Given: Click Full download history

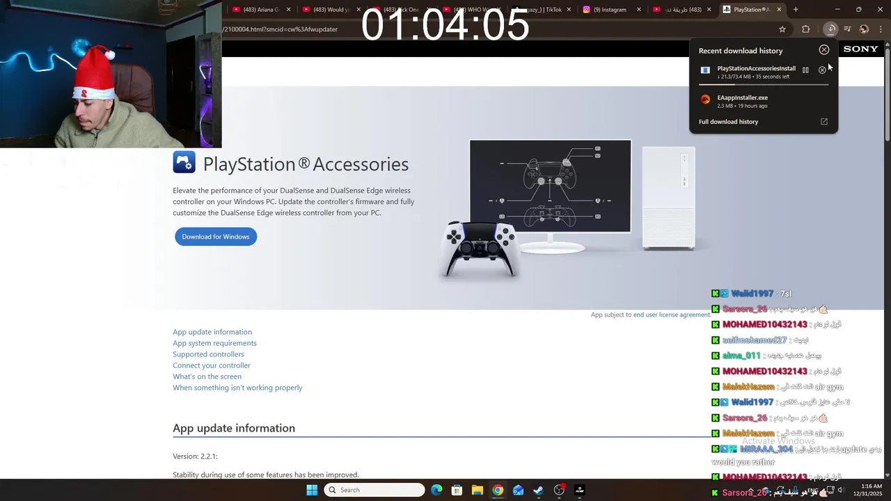Looking at the screenshot, I should [x=728, y=122].
